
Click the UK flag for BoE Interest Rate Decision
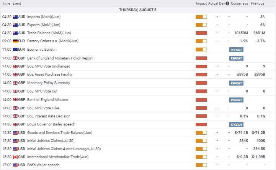(x=15, y=116)
